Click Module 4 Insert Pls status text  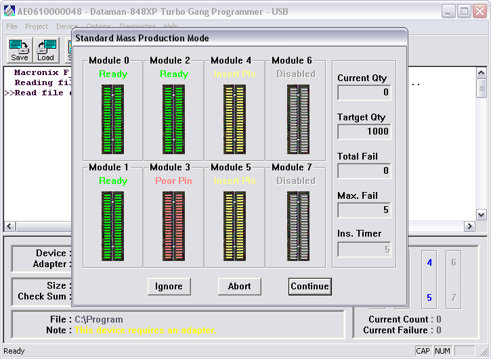pos(235,74)
